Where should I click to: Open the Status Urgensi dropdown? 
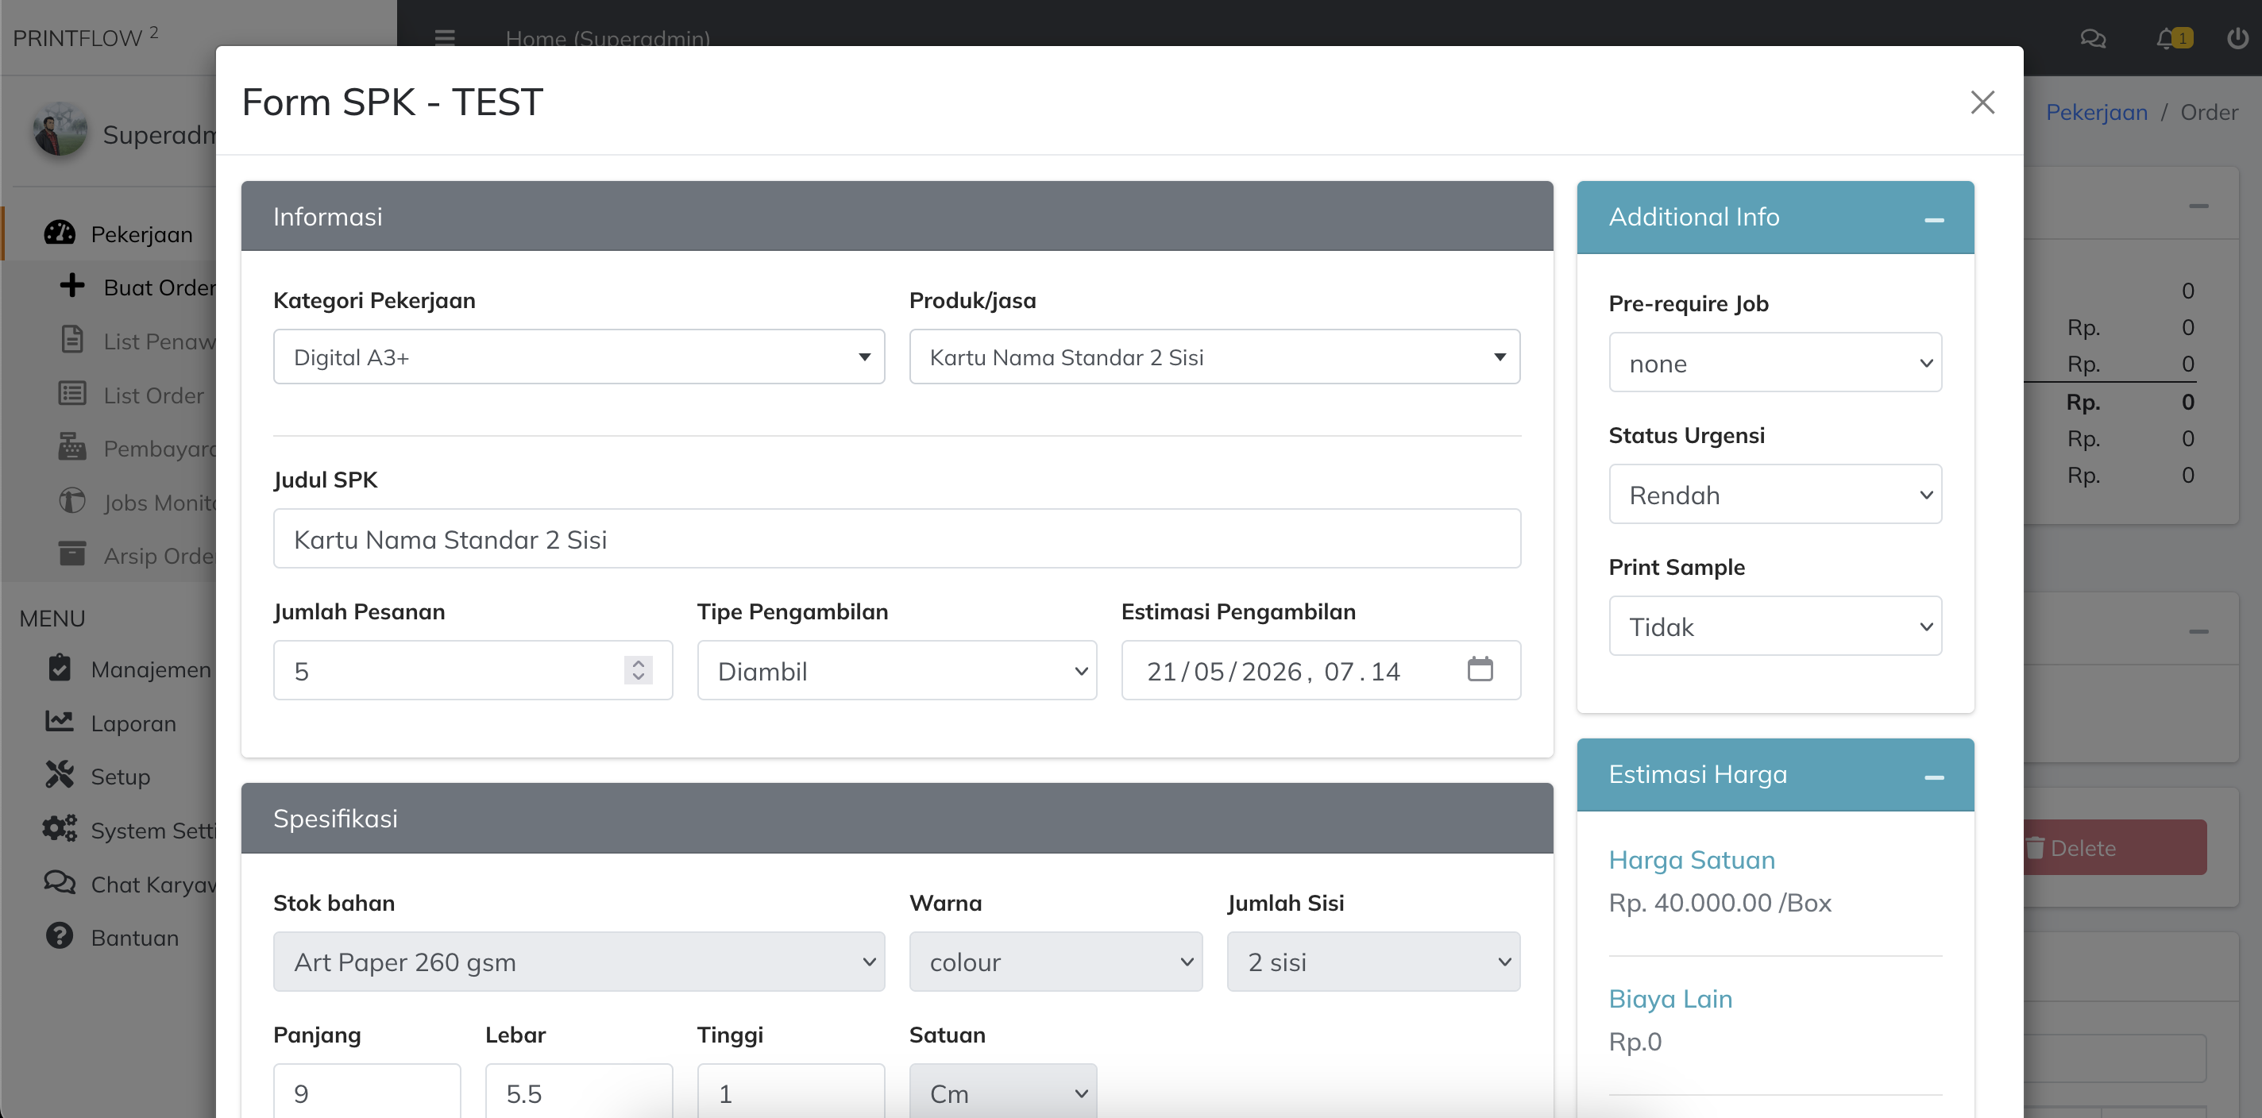[x=1774, y=494]
